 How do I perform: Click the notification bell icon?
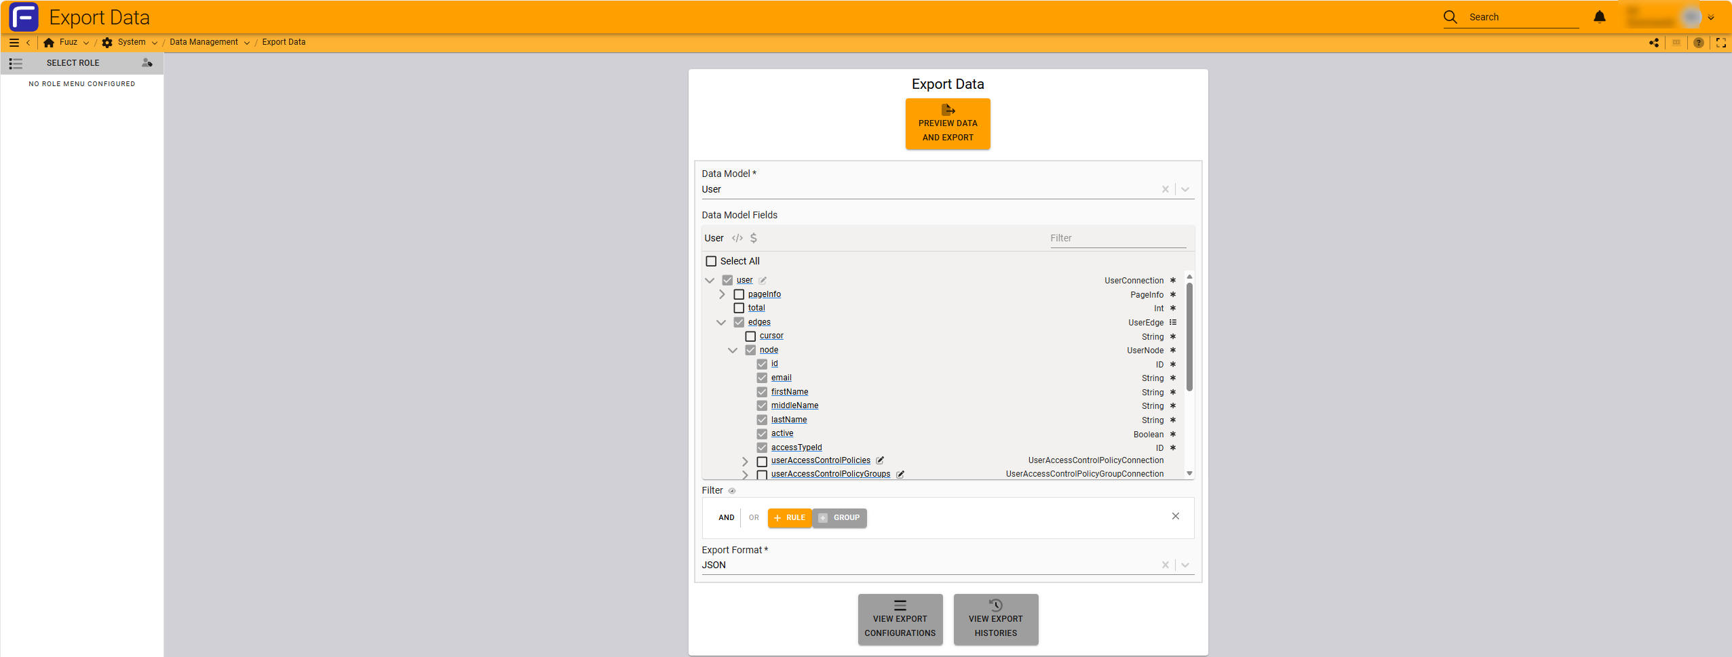pyautogui.click(x=1599, y=17)
